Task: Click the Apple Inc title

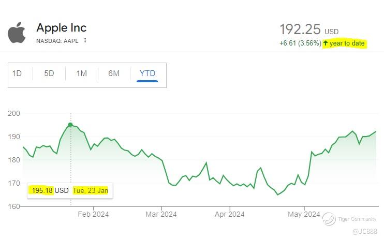Action: pyautogui.click(x=61, y=27)
